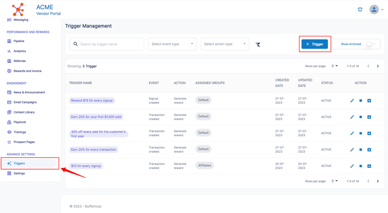Add a new Trigger
Image resolution: width=388 pixels, height=213 pixels.
tap(315, 44)
